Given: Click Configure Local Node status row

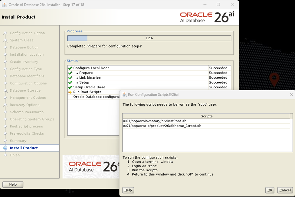Looking at the screenshot, I should pos(149,68).
